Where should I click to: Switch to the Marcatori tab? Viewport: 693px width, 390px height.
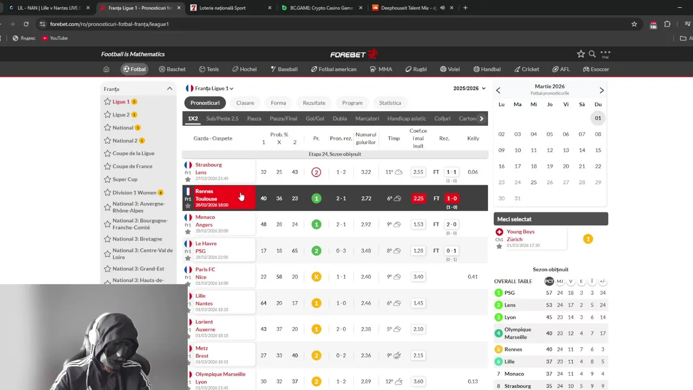pyautogui.click(x=367, y=119)
